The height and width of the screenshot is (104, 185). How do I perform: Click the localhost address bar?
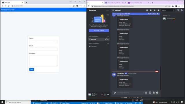point(41,6)
